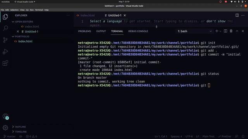Click the 'Select a language' link
The image size is (248, 139).
coord(106,21)
